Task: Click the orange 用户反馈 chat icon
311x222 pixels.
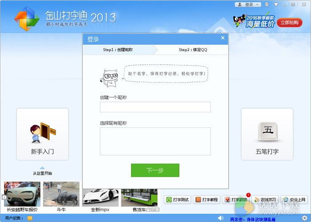Action: click(x=30, y=218)
